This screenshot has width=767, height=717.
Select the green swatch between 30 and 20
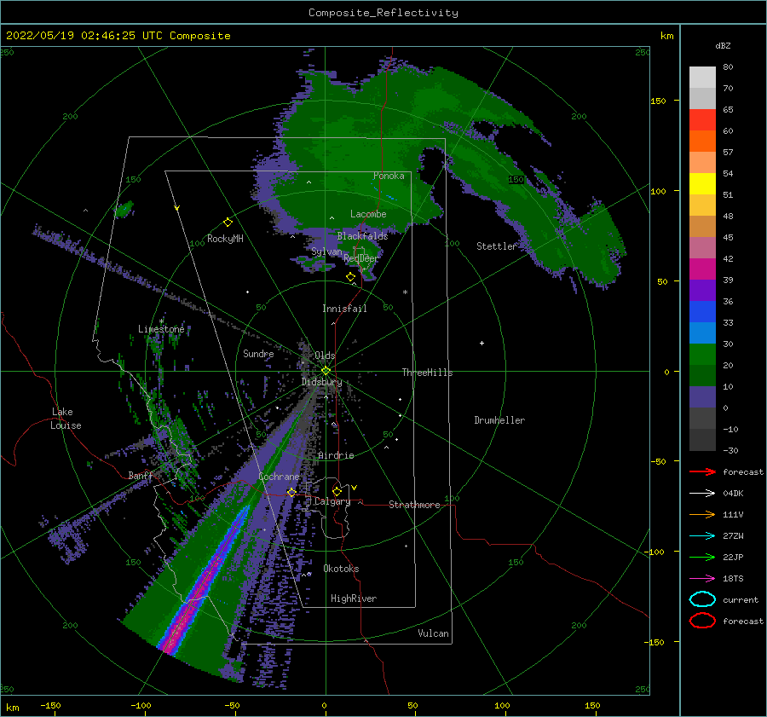pyautogui.click(x=702, y=355)
